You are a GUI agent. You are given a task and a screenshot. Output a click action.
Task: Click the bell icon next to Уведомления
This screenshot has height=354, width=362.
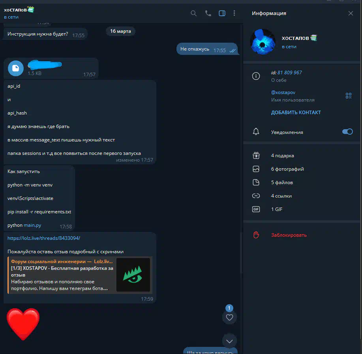[x=256, y=132]
